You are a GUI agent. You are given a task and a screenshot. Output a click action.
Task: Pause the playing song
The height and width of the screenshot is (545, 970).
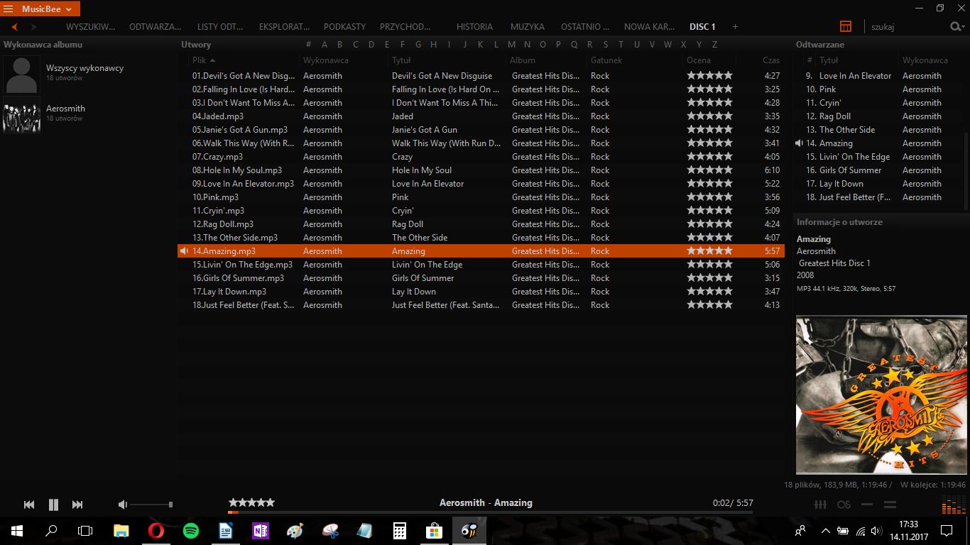(53, 505)
